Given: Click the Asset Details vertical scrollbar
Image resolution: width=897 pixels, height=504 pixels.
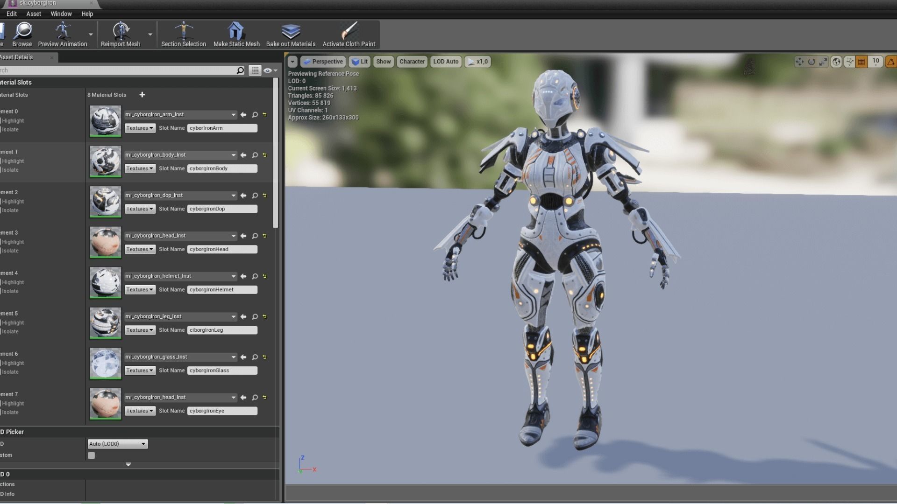Looking at the screenshot, I should click(276, 153).
